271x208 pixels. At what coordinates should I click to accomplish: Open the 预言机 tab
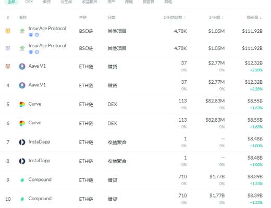pos(149,2)
